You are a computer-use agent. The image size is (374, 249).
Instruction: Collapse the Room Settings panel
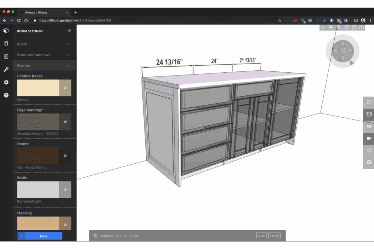click(69, 31)
